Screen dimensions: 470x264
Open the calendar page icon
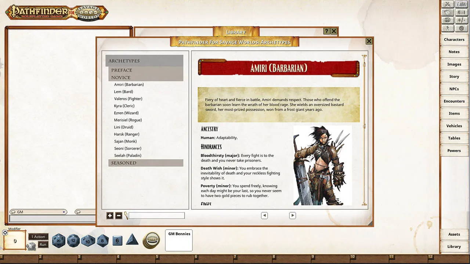(448, 12)
